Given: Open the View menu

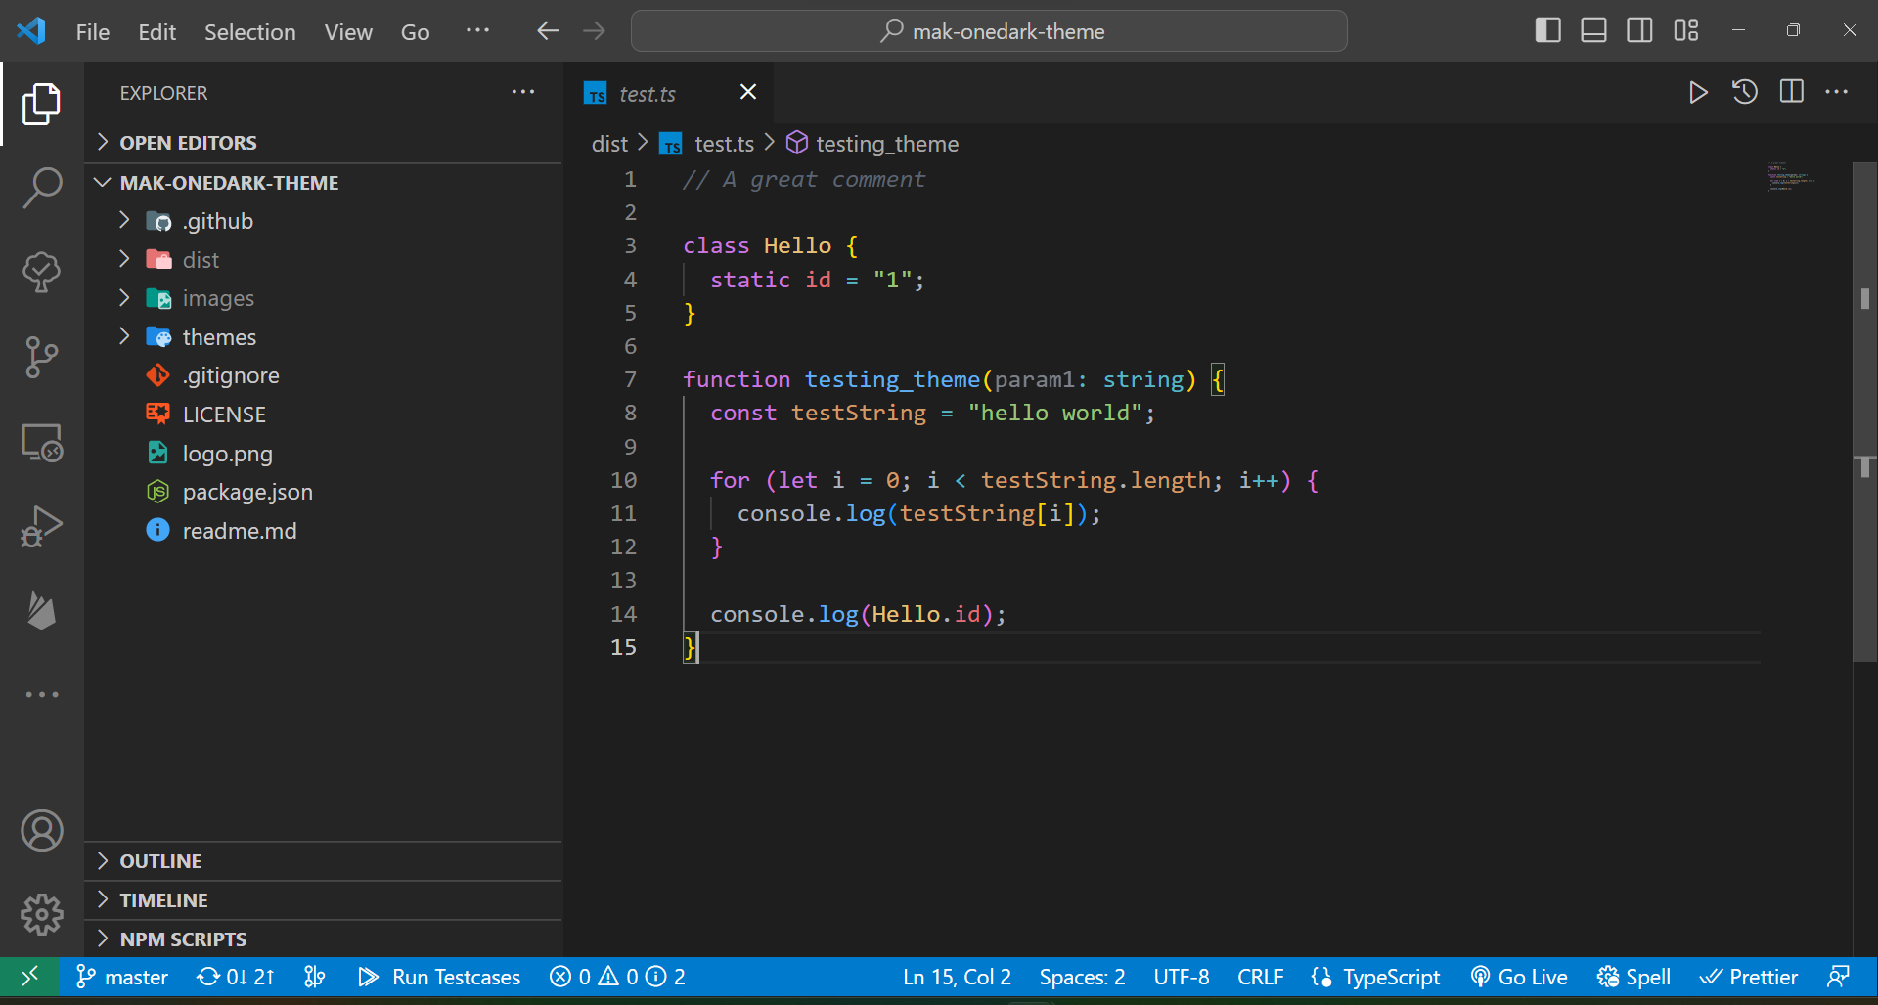Looking at the screenshot, I should [348, 32].
